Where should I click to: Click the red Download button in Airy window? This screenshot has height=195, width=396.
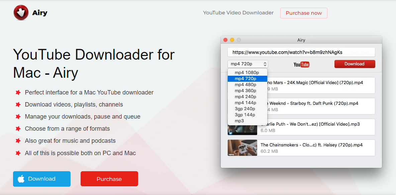coord(355,64)
